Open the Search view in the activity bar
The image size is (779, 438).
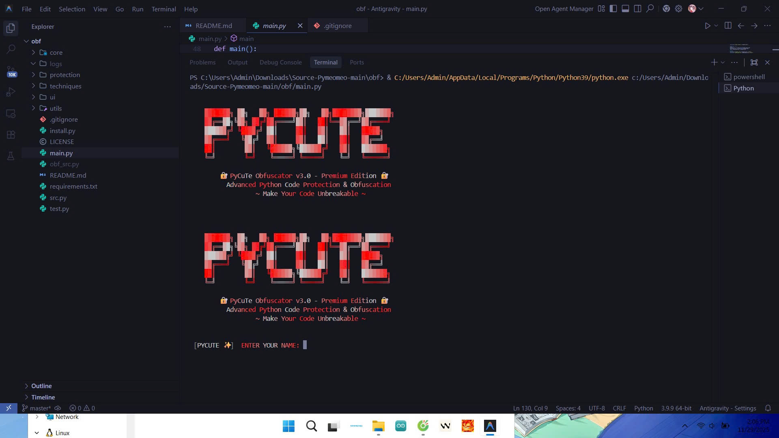[x=11, y=48]
